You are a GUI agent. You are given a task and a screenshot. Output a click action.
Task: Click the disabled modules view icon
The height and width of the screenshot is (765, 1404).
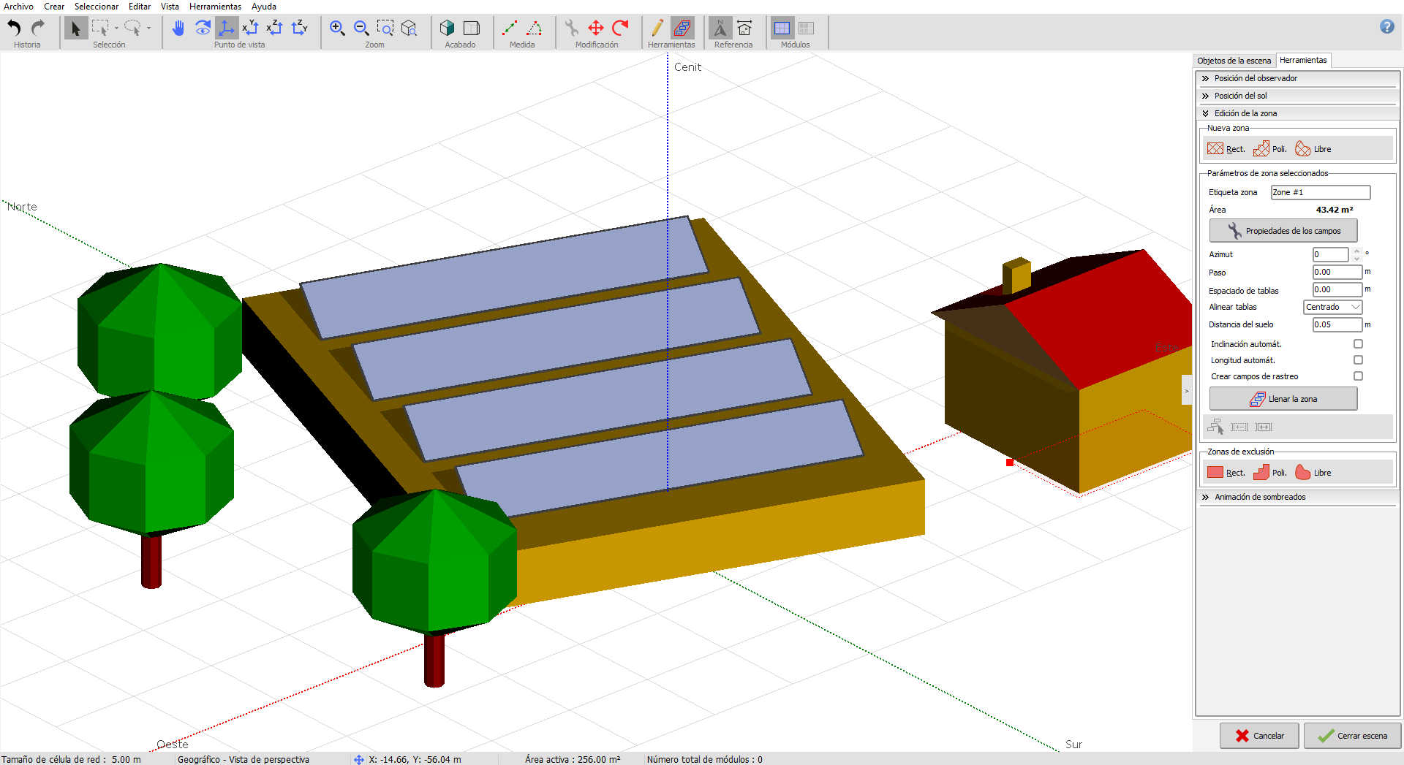(807, 28)
